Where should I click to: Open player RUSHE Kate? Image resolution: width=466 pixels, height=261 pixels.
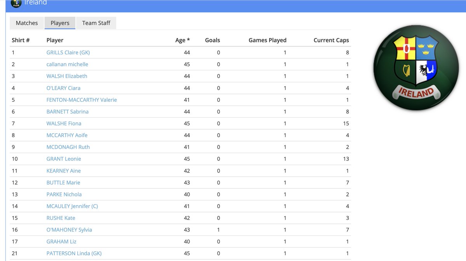tap(61, 218)
